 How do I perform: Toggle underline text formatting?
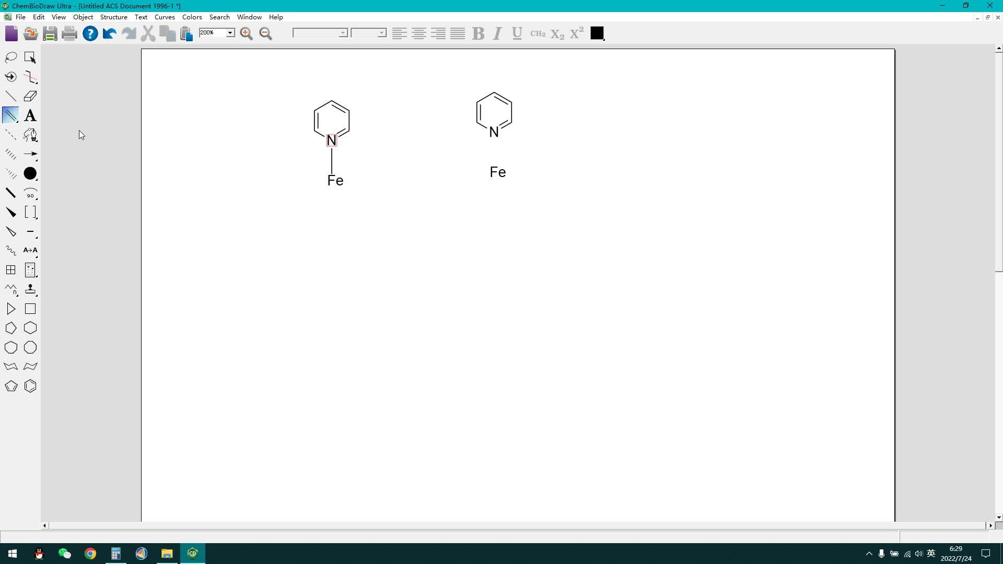(517, 33)
